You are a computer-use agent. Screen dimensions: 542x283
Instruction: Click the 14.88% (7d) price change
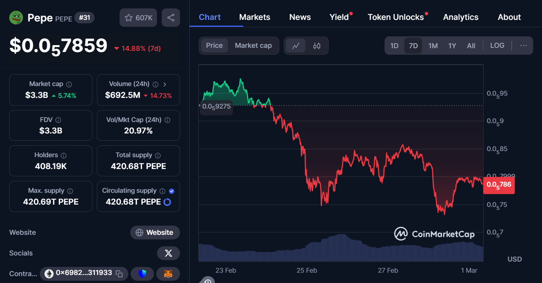click(x=138, y=49)
